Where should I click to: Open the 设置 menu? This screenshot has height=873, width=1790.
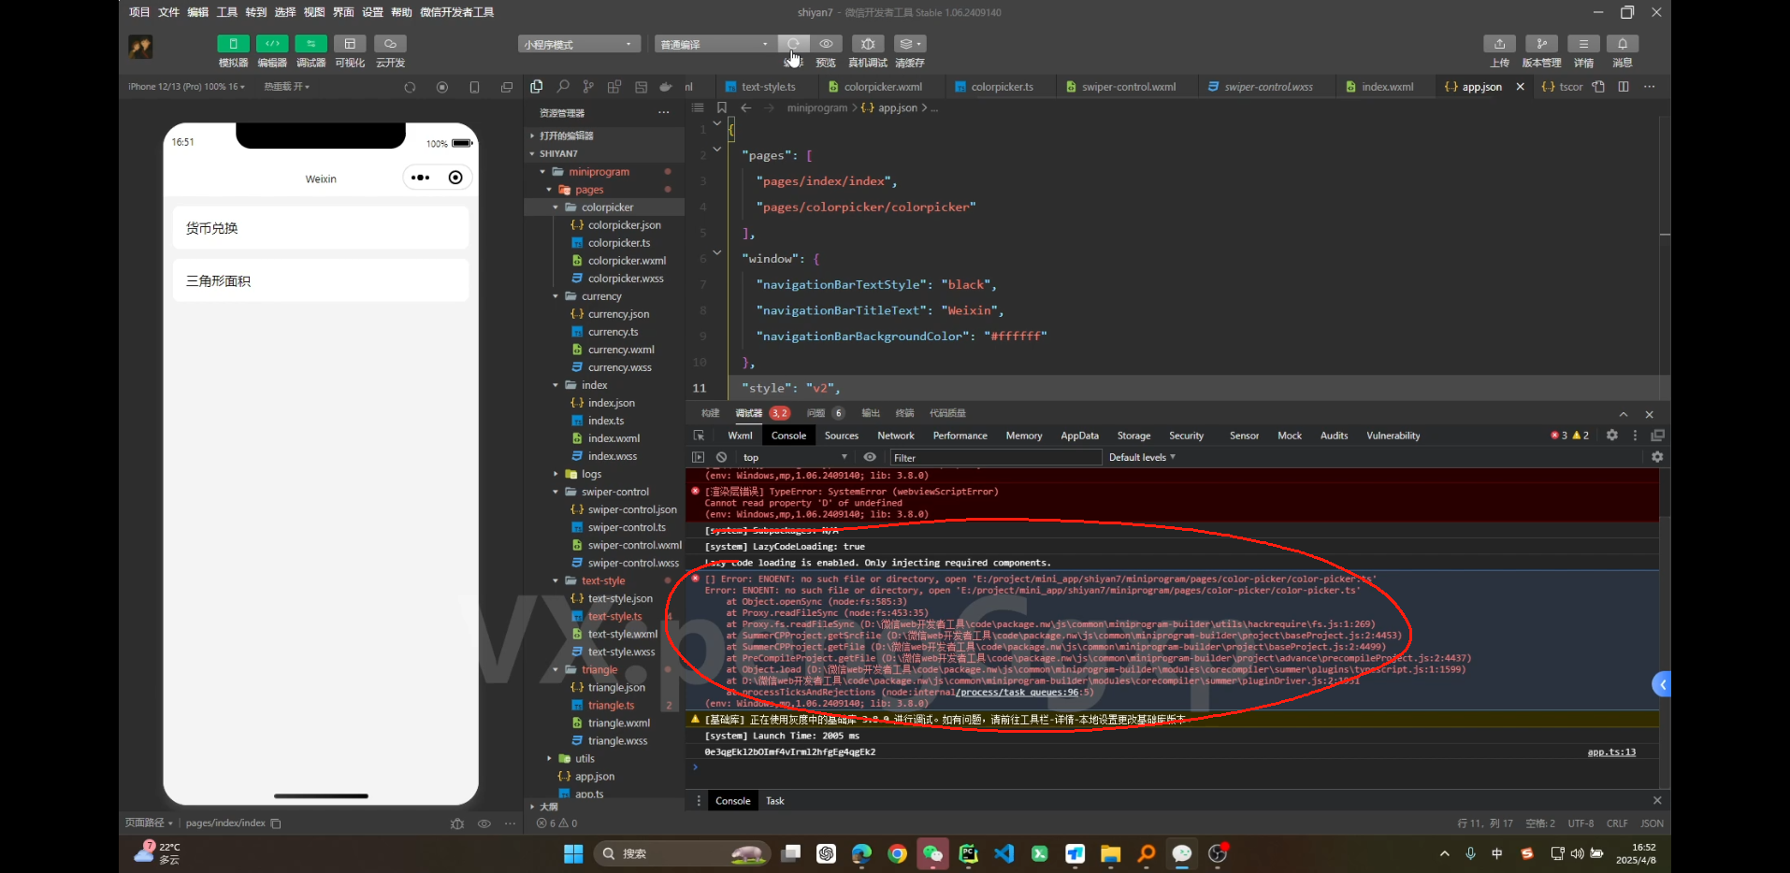coord(372,12)
